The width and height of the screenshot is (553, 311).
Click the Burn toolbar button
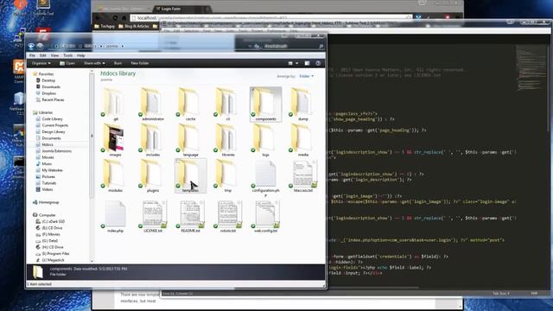[x=118, y=63]
